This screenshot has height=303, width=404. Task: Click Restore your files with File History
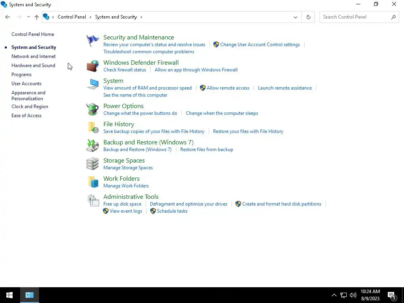pyautogui.click(x=248, y=131)
